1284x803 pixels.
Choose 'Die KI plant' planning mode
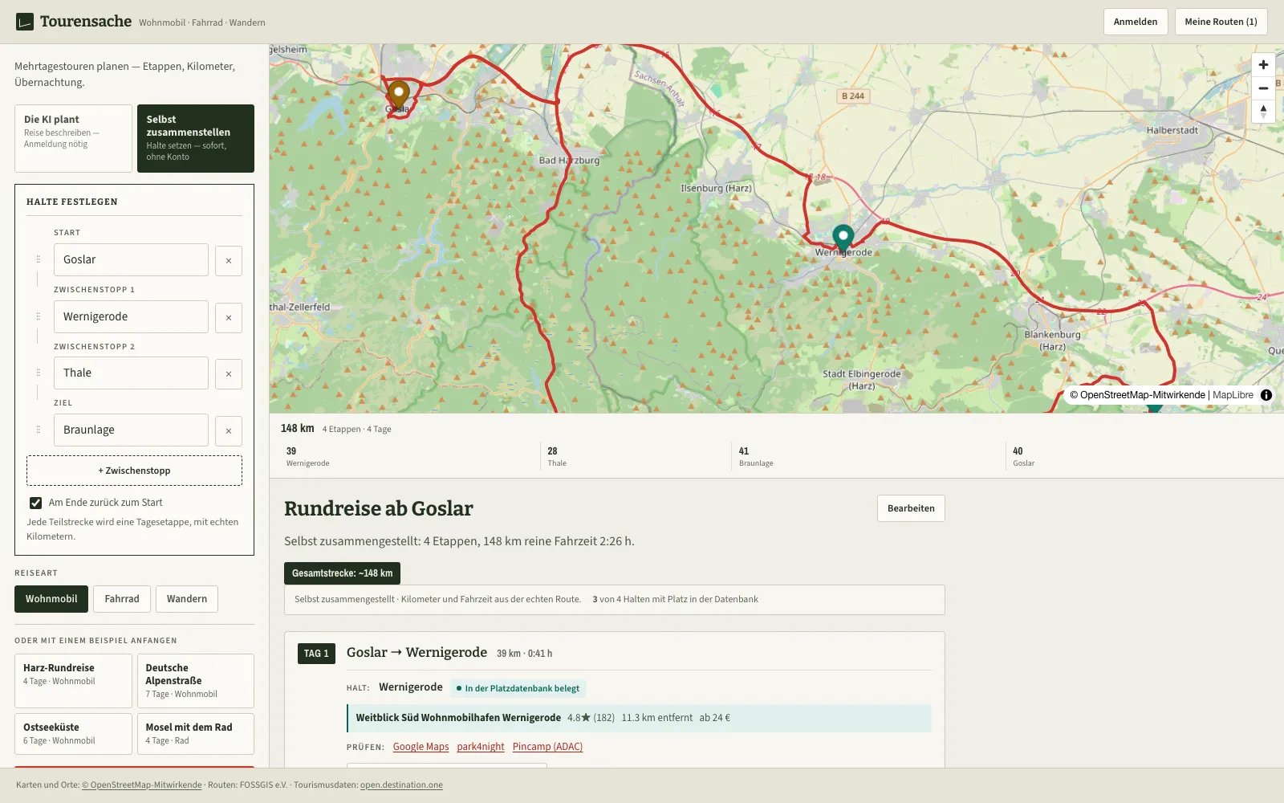click(73, 138)
